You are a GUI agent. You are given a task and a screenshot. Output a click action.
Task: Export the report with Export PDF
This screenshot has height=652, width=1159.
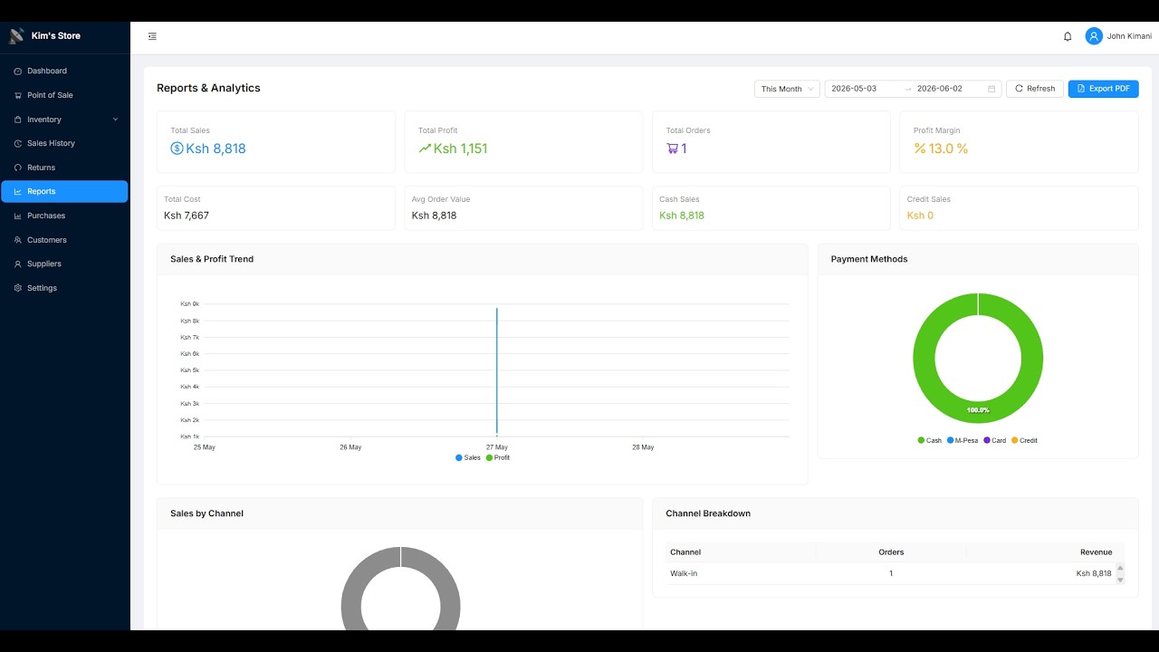(1103, 89)
